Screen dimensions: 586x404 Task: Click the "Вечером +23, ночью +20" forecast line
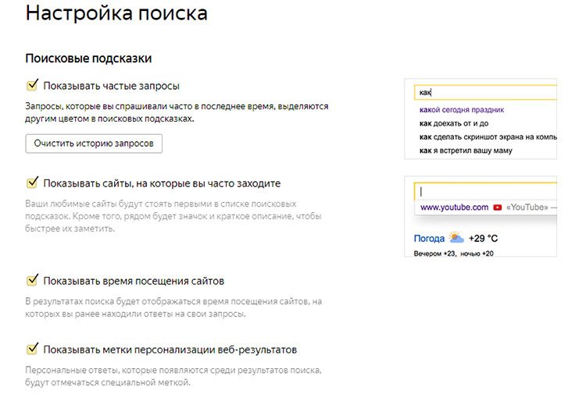(453, 253)
